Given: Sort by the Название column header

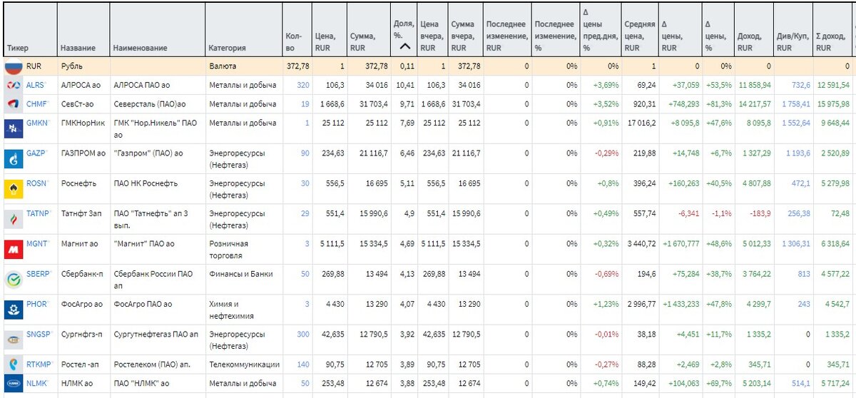Looking at the screenshot, I should pyautogui.click(x=78, y=48).
